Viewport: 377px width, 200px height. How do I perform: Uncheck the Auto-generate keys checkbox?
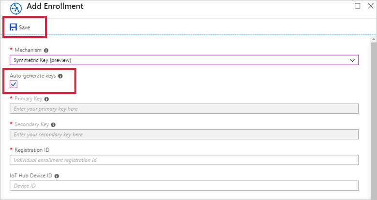(x=14, y=84)
